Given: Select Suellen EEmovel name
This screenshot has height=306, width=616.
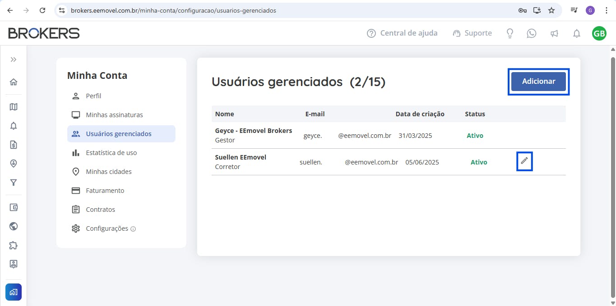Looking at the screenshot, I should [x=241, y=157].
